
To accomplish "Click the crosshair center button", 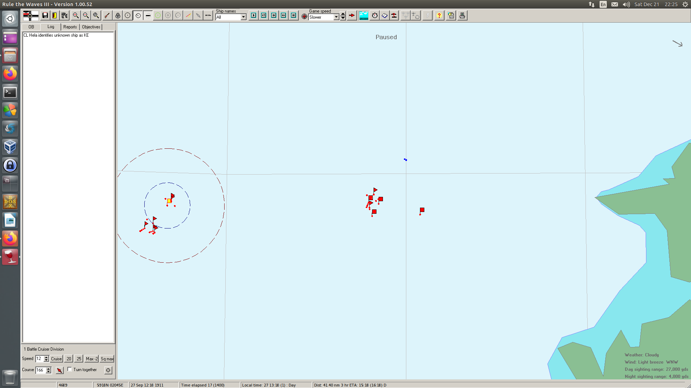I will [108, 370].
